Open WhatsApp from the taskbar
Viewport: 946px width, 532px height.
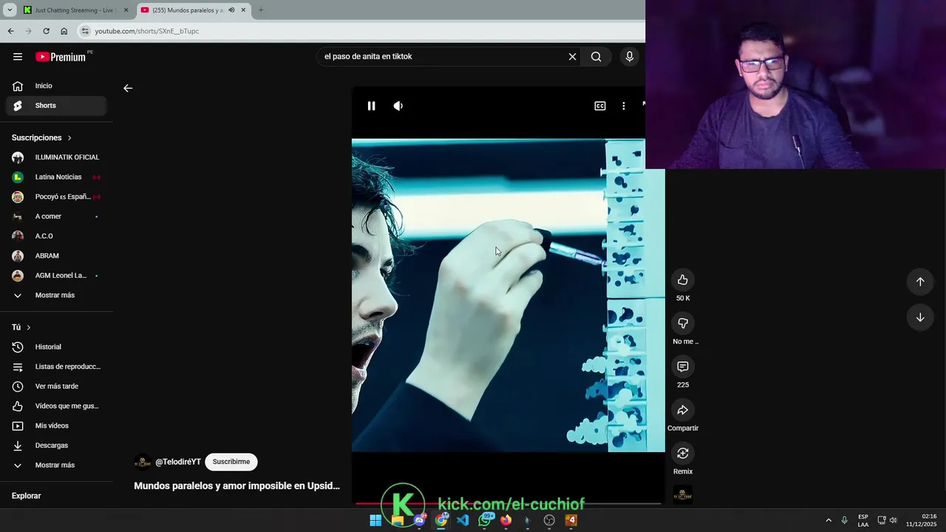(x=485, y=520)
